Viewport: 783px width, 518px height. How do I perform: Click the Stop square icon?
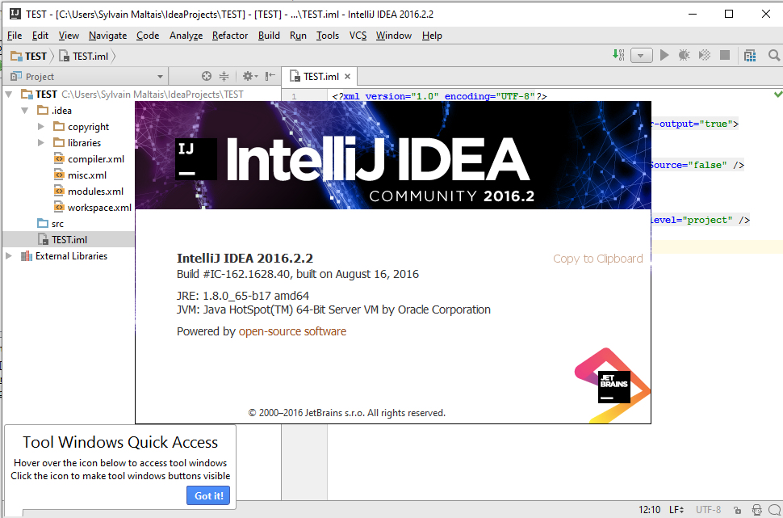point(725,55)
